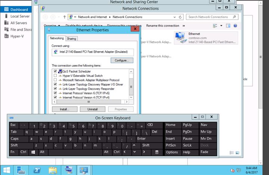The width and height of the screenshot is (269, 175).
Task: Expand the address bar history dropdown
Action: coord(174,17)
